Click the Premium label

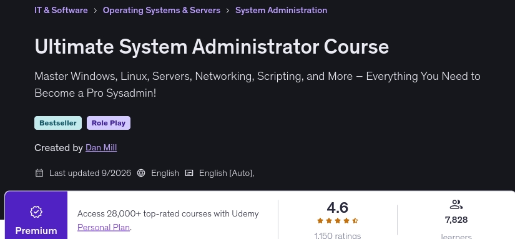pos(36,231)
